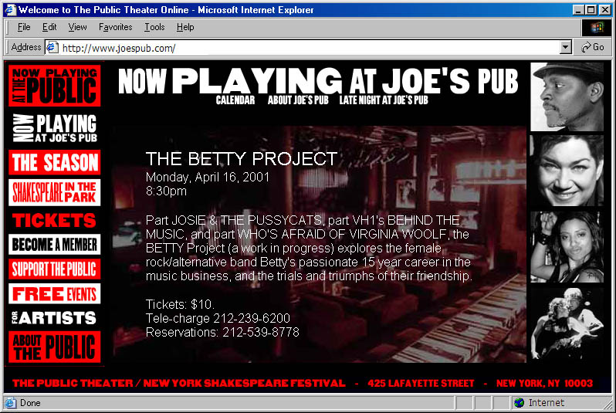Image resolution: width=616 pixels, height=413 pixels.
Task: Open the File menu
Action: (x=24, y=27)
